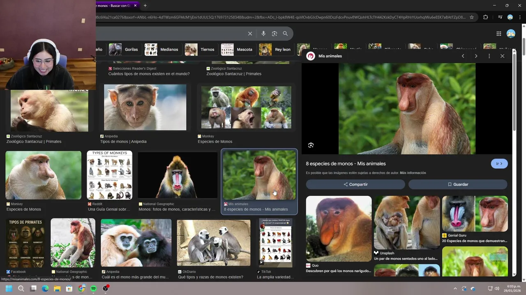Open Chrome media controls icon

pyautogui.click(x=500, y=17)
